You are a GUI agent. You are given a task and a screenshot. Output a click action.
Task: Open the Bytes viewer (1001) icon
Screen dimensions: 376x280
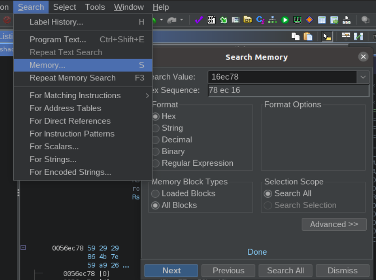coord(211,20)
